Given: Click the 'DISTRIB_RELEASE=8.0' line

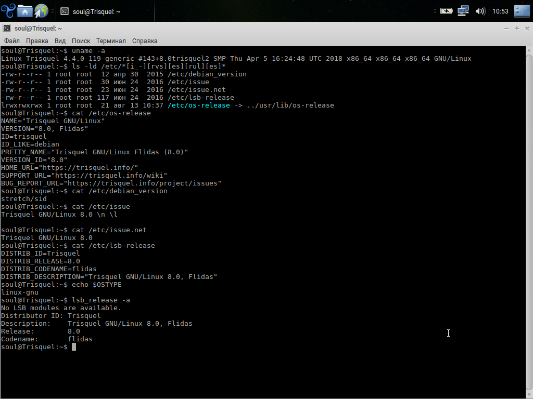Looking at the screenshot, I should (x=40, y=262).
